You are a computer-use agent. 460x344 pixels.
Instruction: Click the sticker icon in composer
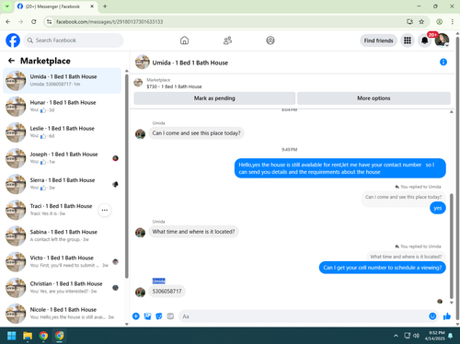point(159,316)
